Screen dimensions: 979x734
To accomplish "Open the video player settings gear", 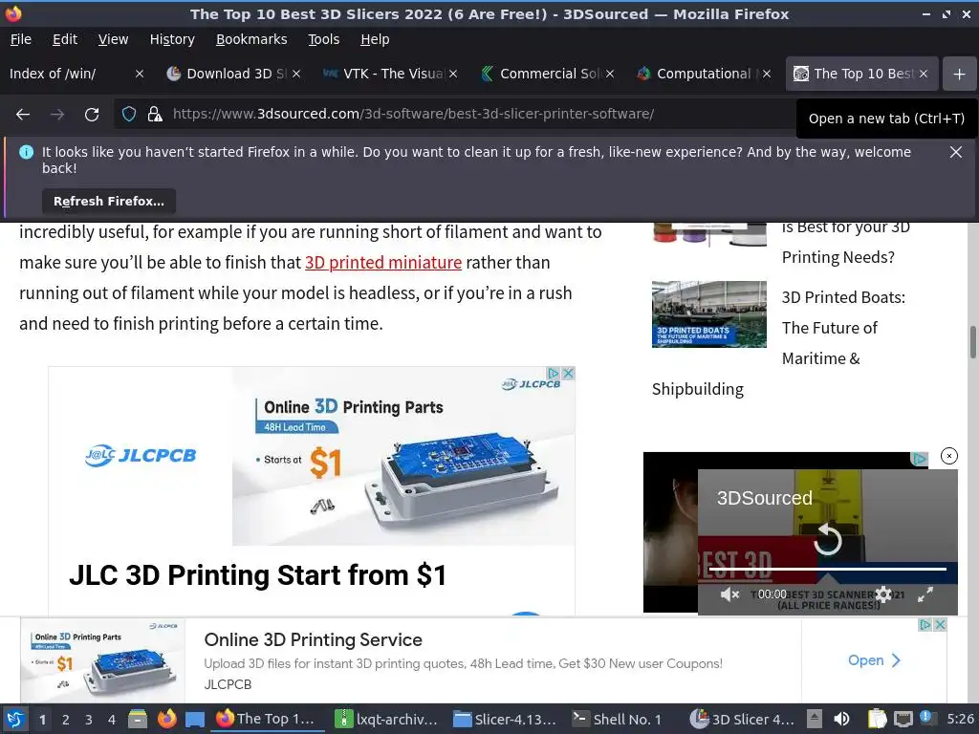I will pos(882,594).
